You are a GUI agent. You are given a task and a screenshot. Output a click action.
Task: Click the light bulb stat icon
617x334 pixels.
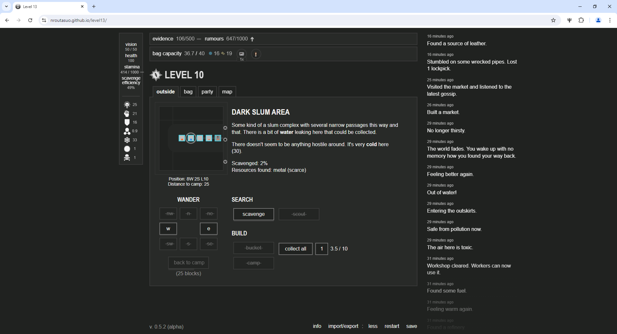tap(127, 105)
